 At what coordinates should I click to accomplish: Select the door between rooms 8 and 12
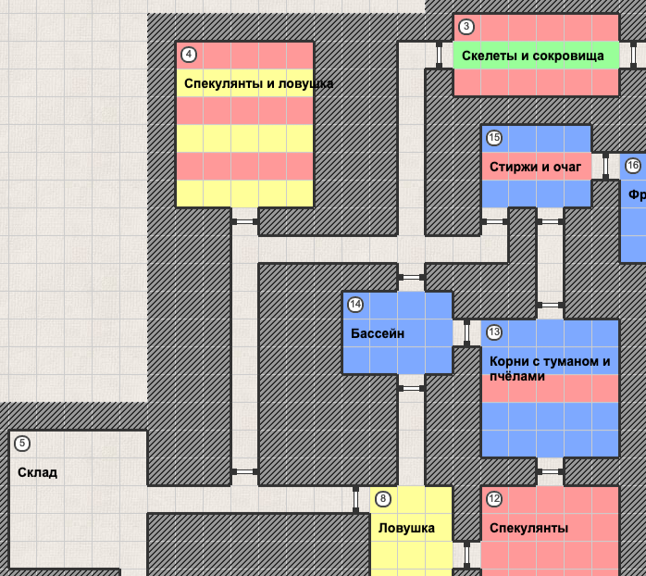(x=466, y=555)
